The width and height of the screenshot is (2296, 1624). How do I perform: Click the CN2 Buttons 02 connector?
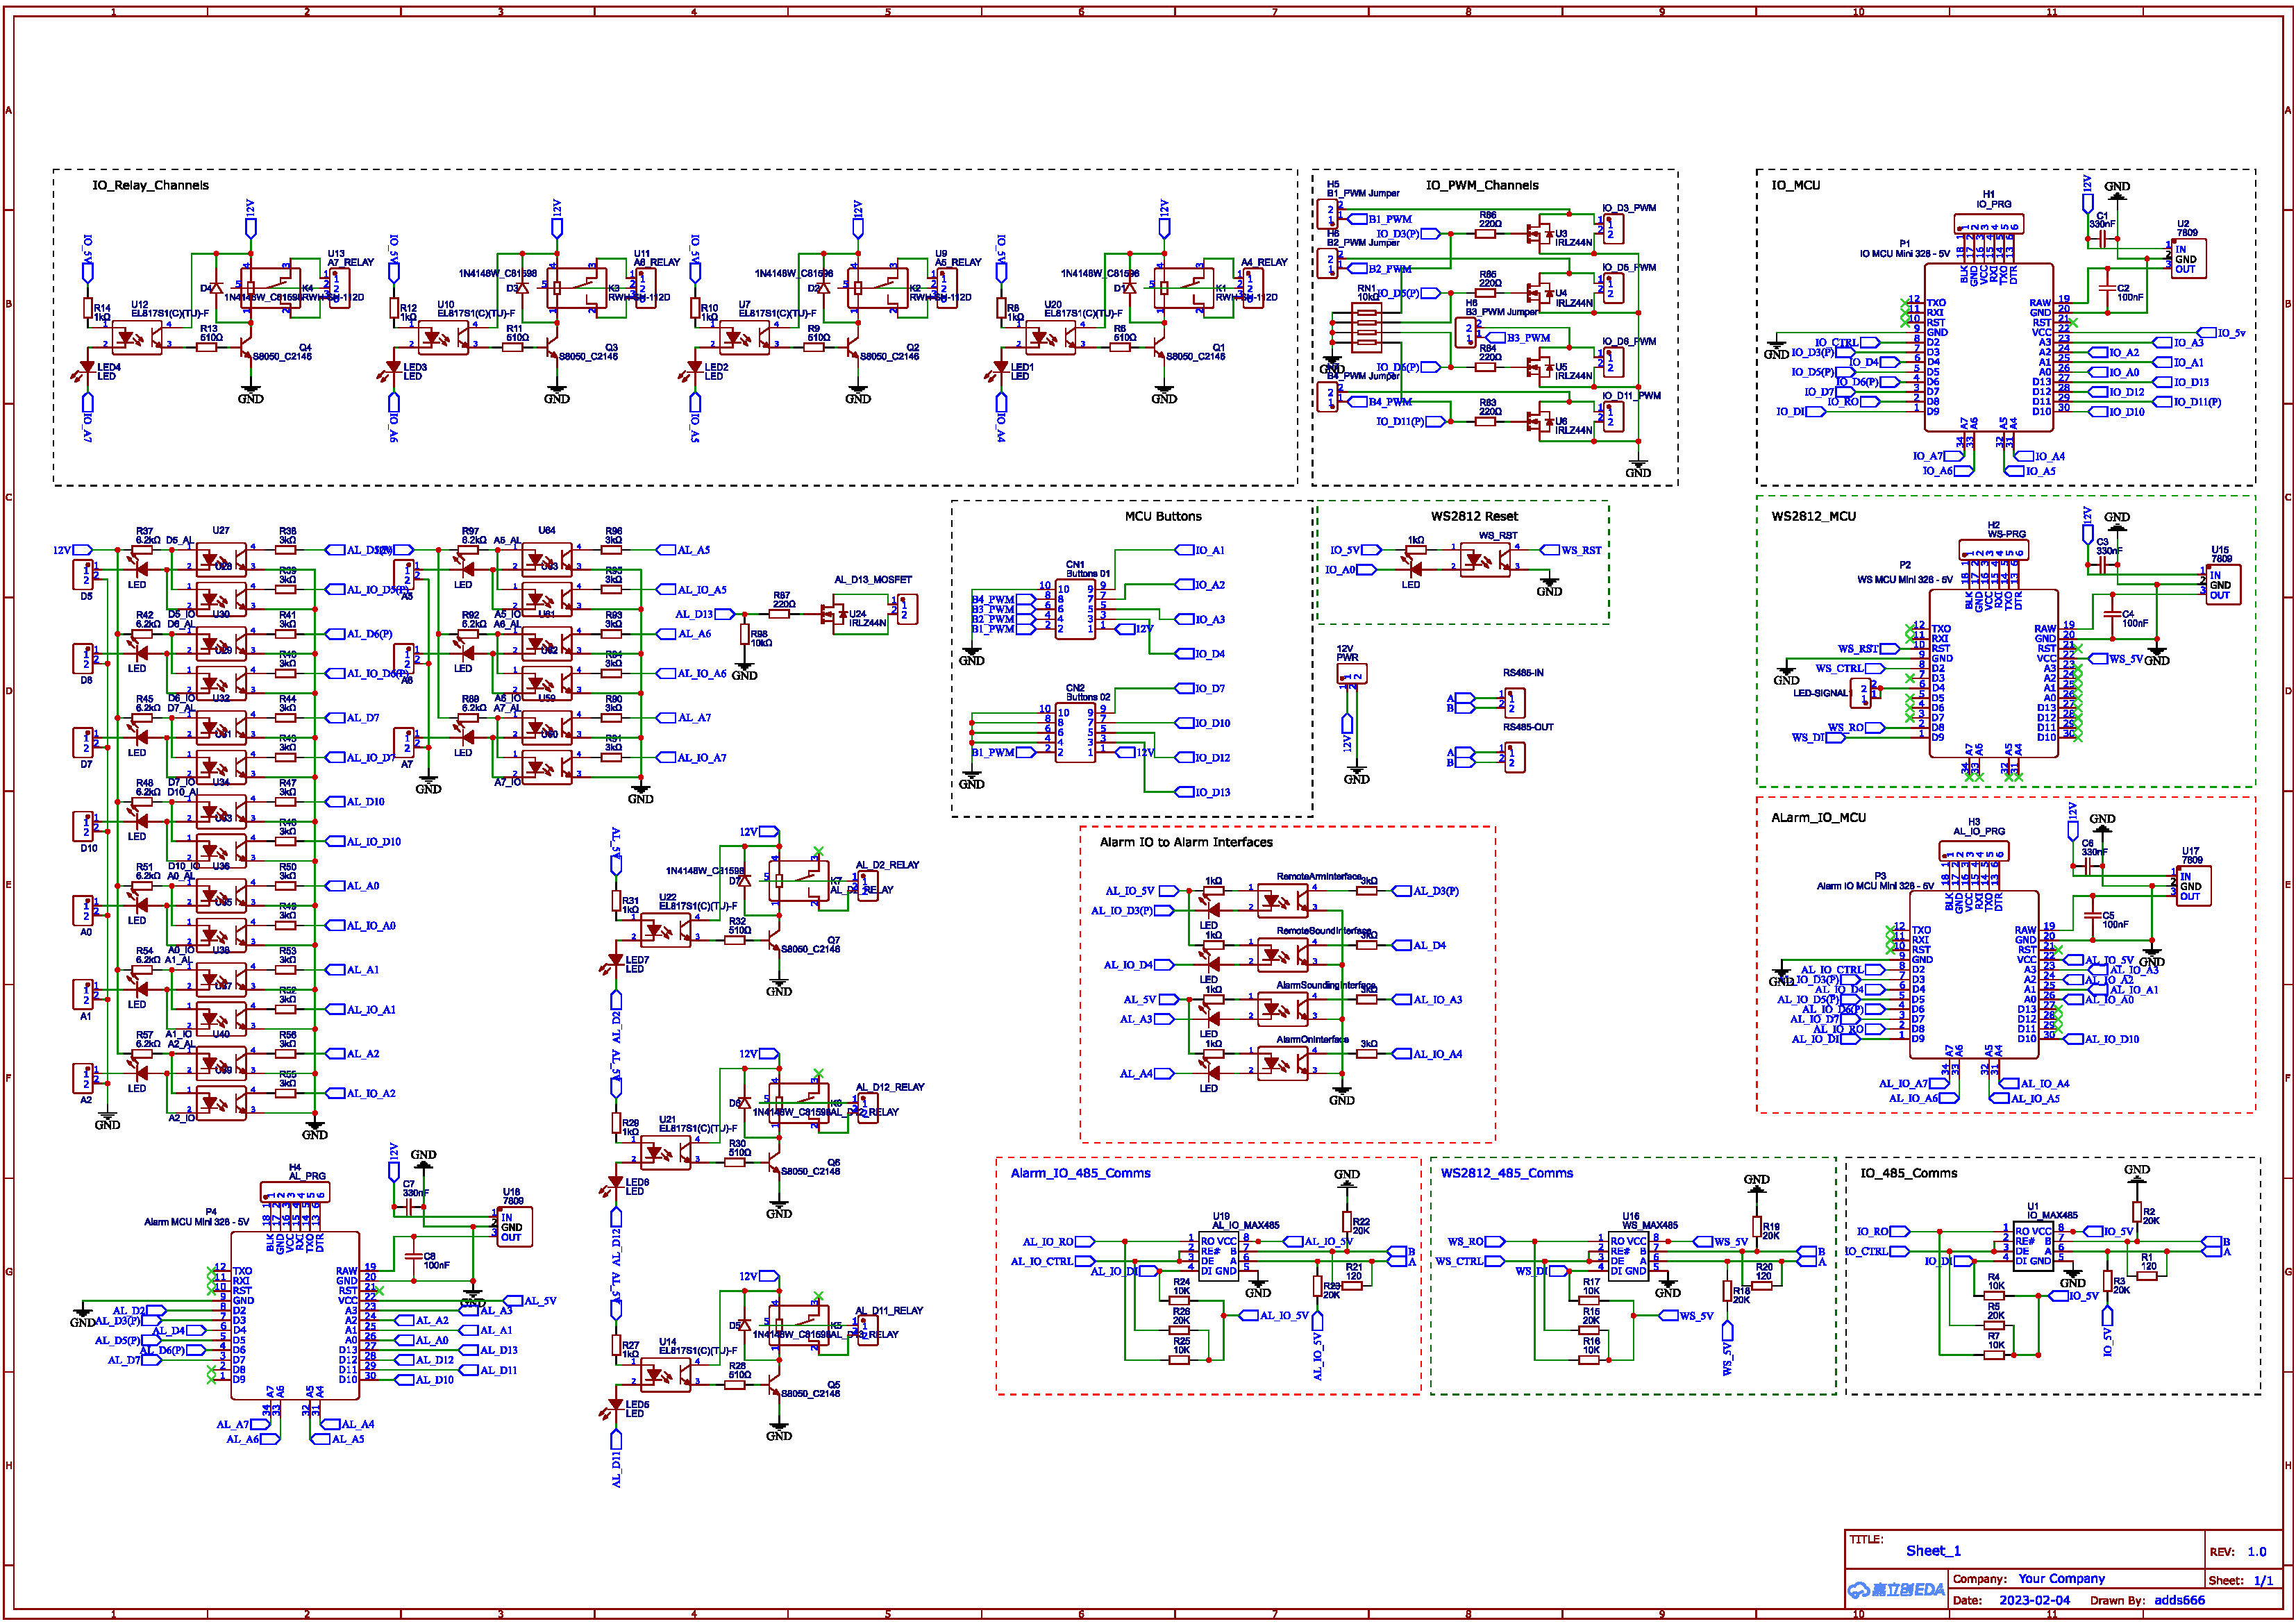(x=1076, y=733)
